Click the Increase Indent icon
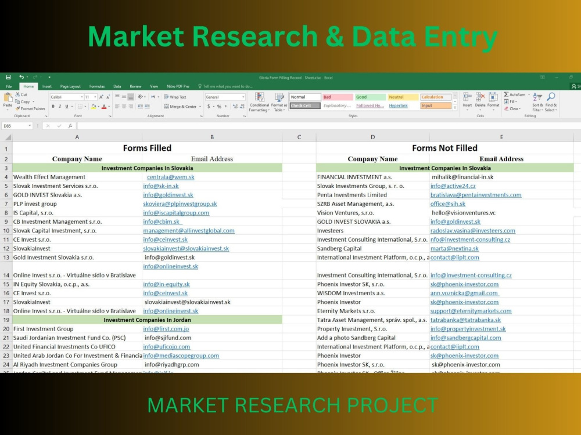This screenshot has height=435, width=581. point(147,107)
